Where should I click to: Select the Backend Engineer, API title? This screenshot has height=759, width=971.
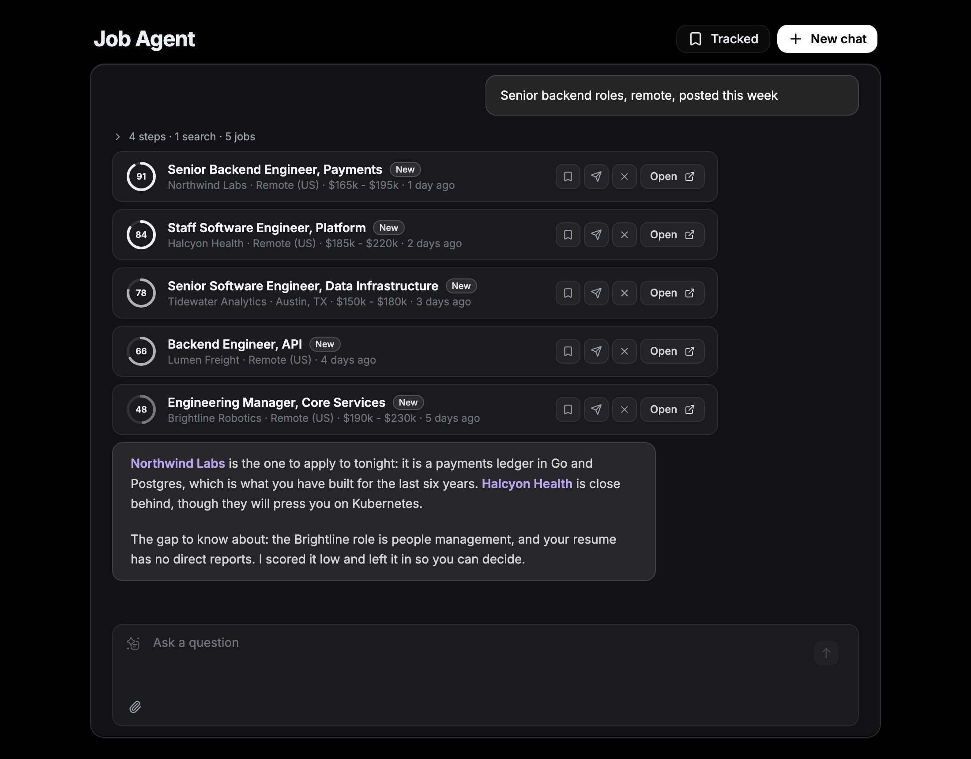[235, 344]
